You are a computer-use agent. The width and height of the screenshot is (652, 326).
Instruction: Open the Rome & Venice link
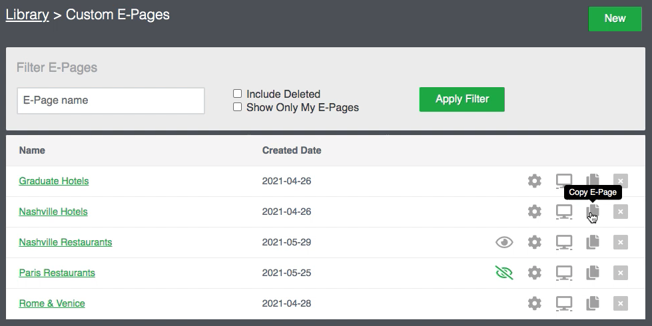[52, 303]
